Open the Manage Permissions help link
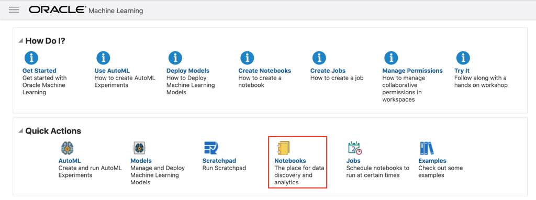This screenshot has width=536, height=200. (412, 71)
